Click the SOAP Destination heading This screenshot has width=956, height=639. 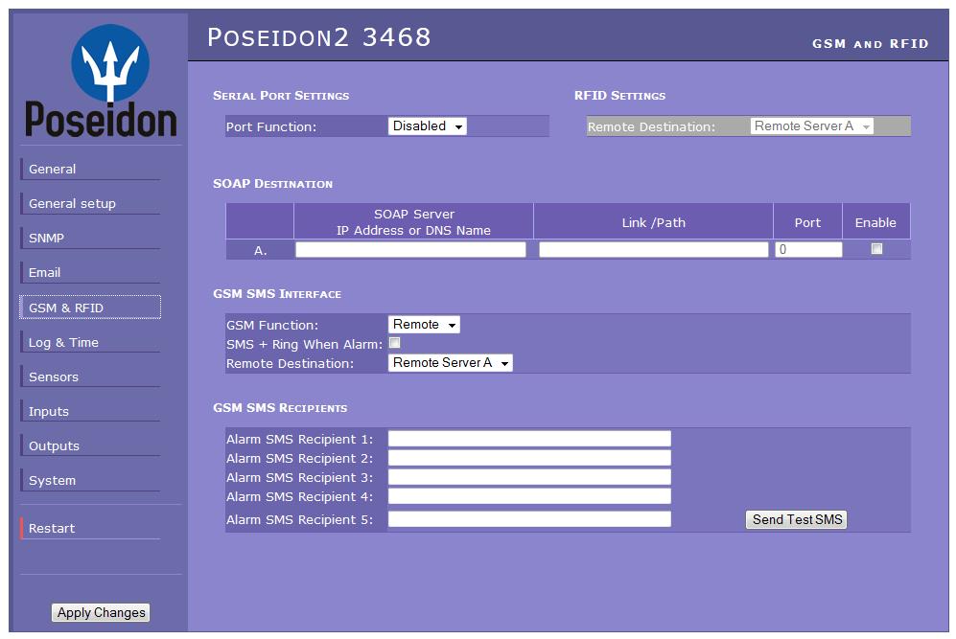(x=272, y=184)
